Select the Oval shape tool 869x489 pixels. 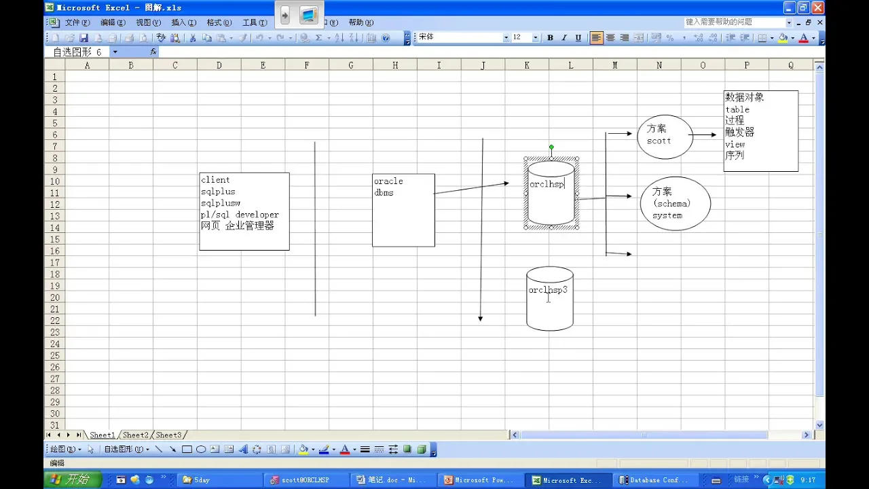click(x=201, y=450)
